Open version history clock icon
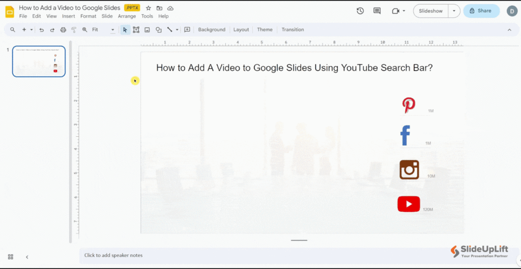 coord(360,11)
